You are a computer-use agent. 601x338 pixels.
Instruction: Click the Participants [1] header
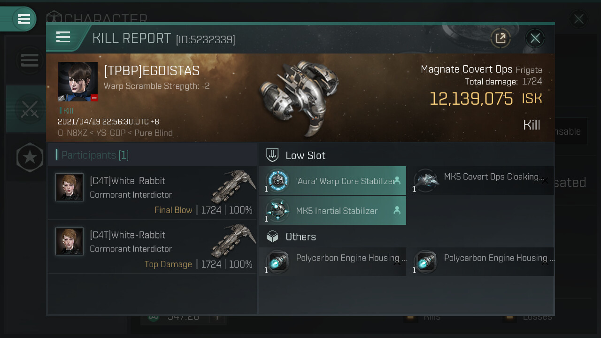point(95,155)
